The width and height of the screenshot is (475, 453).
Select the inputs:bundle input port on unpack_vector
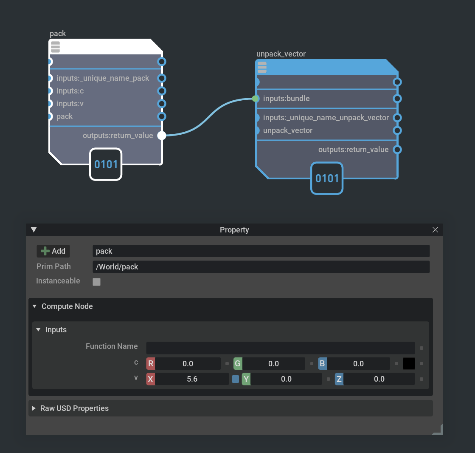[255, 99]
